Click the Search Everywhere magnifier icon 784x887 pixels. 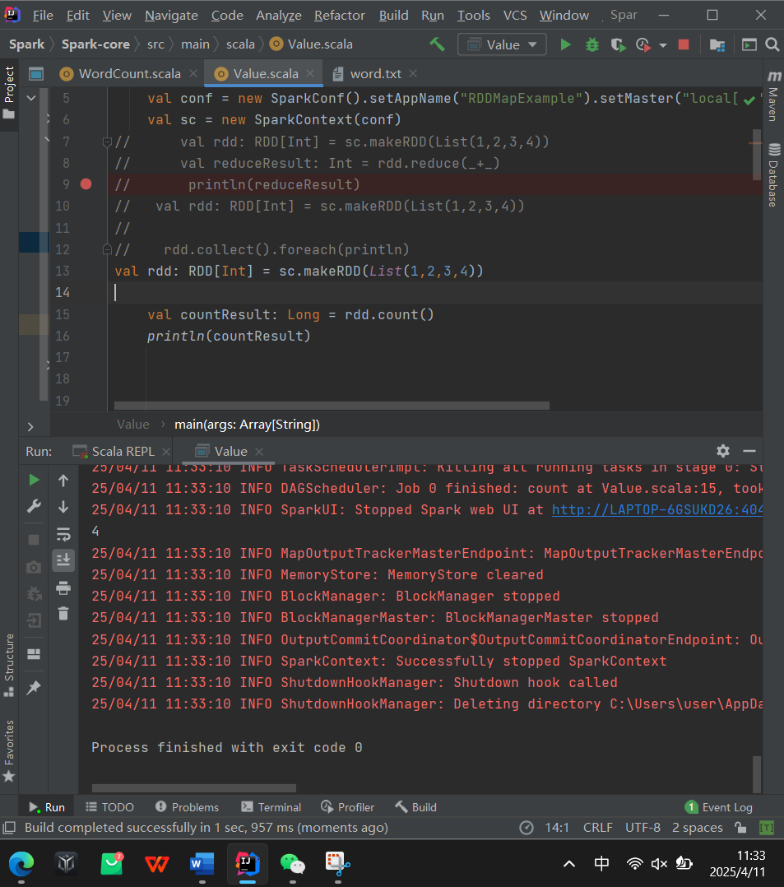pos(772,44)
